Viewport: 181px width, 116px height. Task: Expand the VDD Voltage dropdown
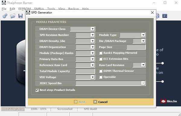93,77
